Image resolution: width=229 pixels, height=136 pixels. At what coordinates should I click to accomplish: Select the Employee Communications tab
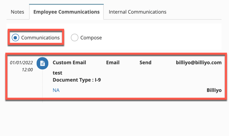click(66, 12)
